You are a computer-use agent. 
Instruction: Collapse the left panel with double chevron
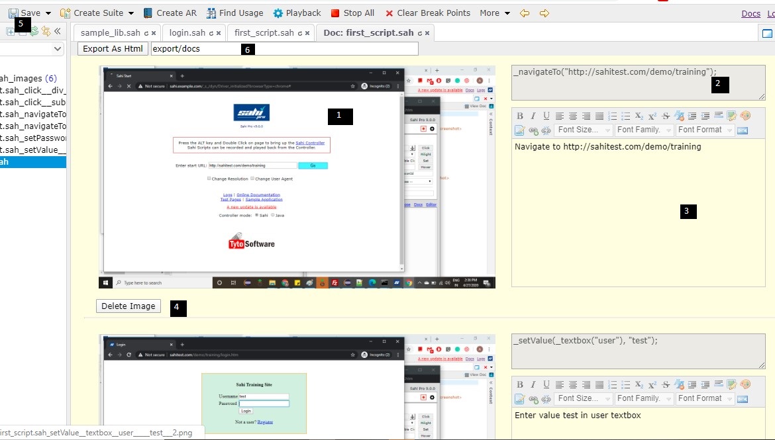(58, 31)
